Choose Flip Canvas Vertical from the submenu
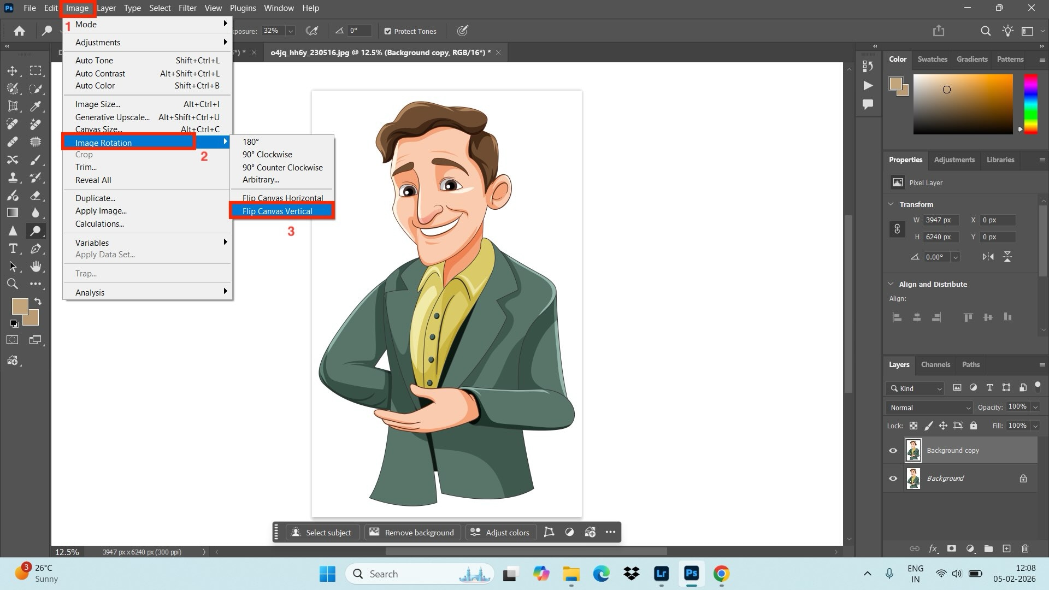1049x590 pixels. click(x=278, y=211)
